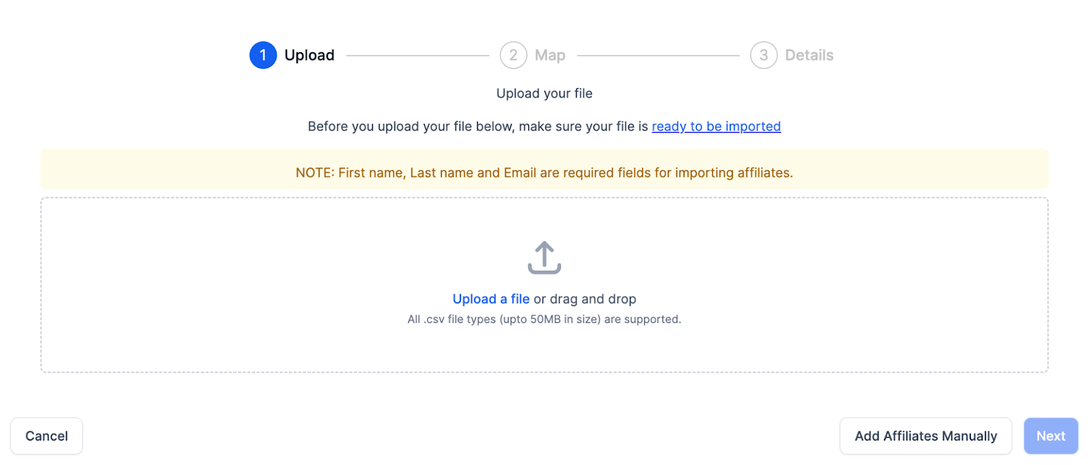This screenshot has width=1088, height=465.
Task: Go to the Map step label
Action: click(549, 55)
